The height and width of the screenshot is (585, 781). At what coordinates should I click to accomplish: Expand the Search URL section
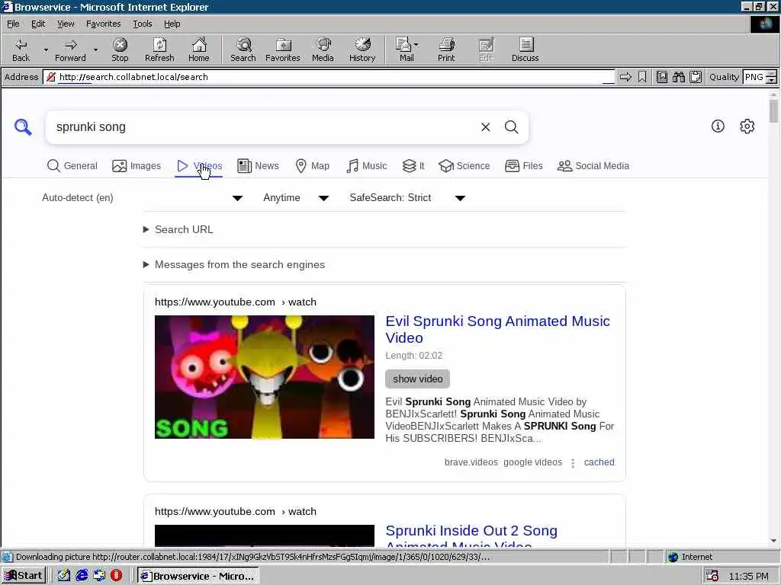[178, 229]
